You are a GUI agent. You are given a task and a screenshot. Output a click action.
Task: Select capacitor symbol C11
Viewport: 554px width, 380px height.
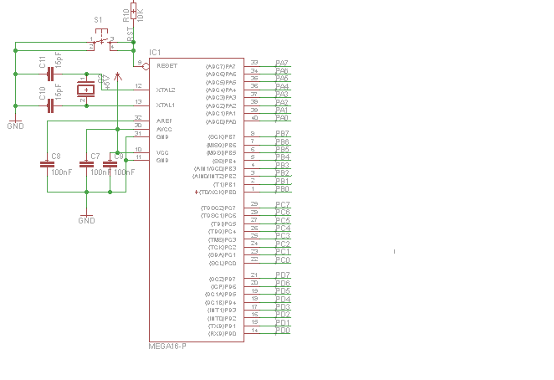click(50, 74)
